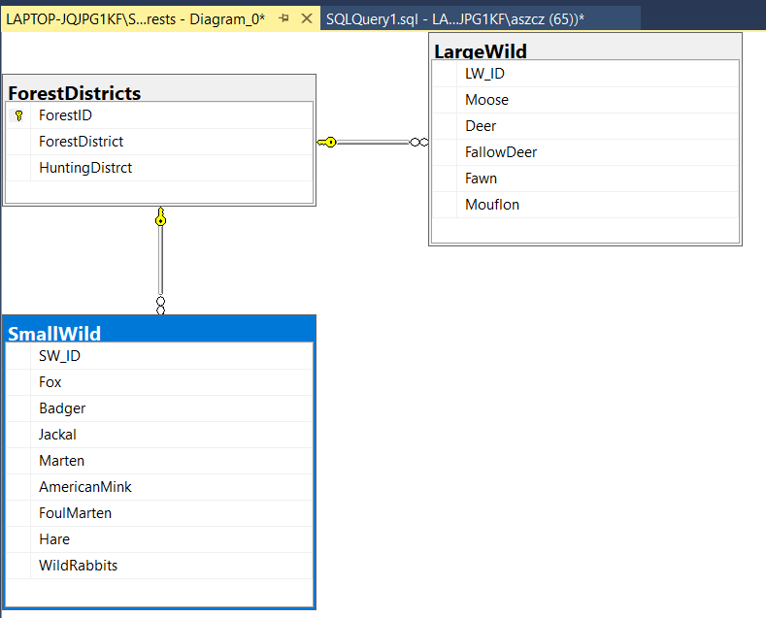Select the Moose column in LargeWild
This screenshot has height=618, width=766.
click(x=486, y=100)
